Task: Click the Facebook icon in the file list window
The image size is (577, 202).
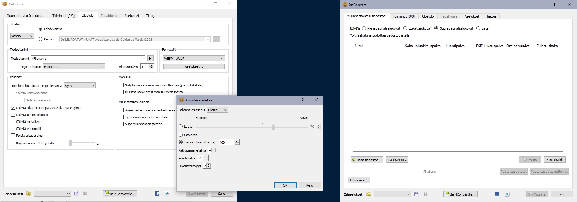Action: (497, 194)
